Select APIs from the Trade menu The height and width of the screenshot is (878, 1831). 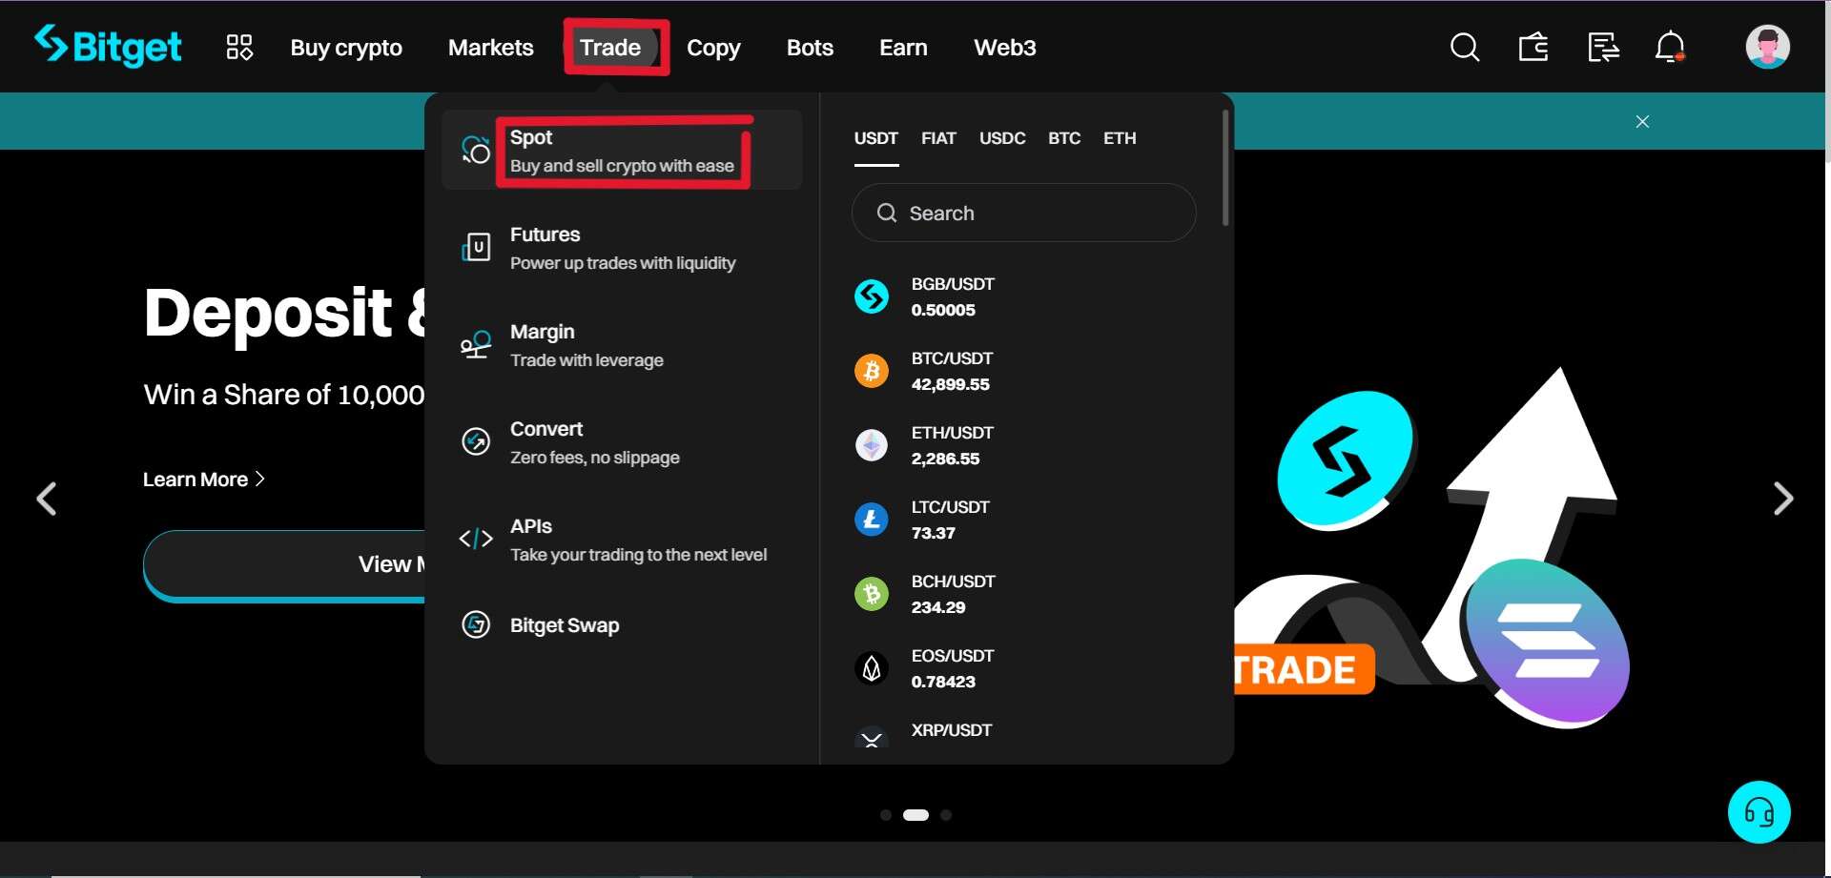[x=622, y=540]
